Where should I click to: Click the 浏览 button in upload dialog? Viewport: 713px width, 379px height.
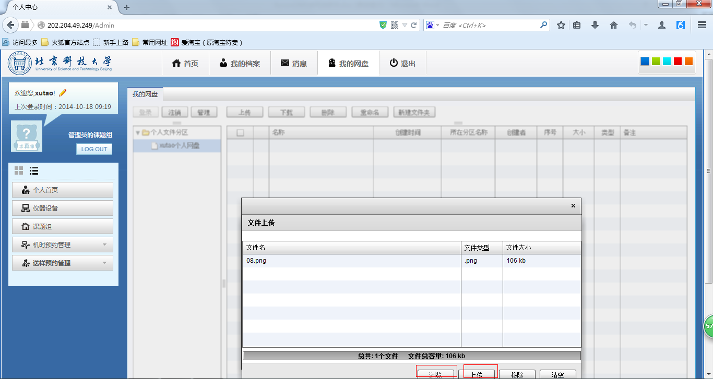coord(436,374)
